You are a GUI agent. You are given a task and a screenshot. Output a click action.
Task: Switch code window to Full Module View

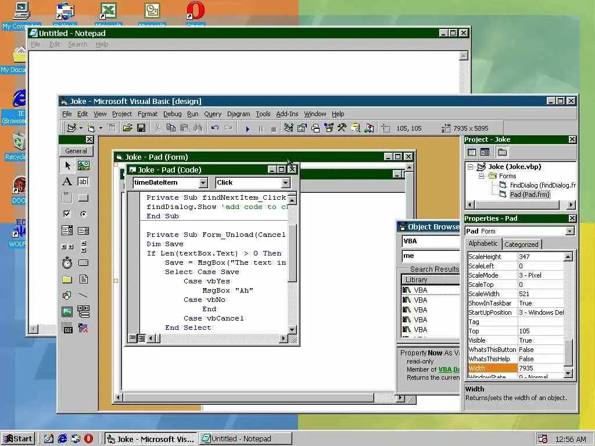[141, 337]
